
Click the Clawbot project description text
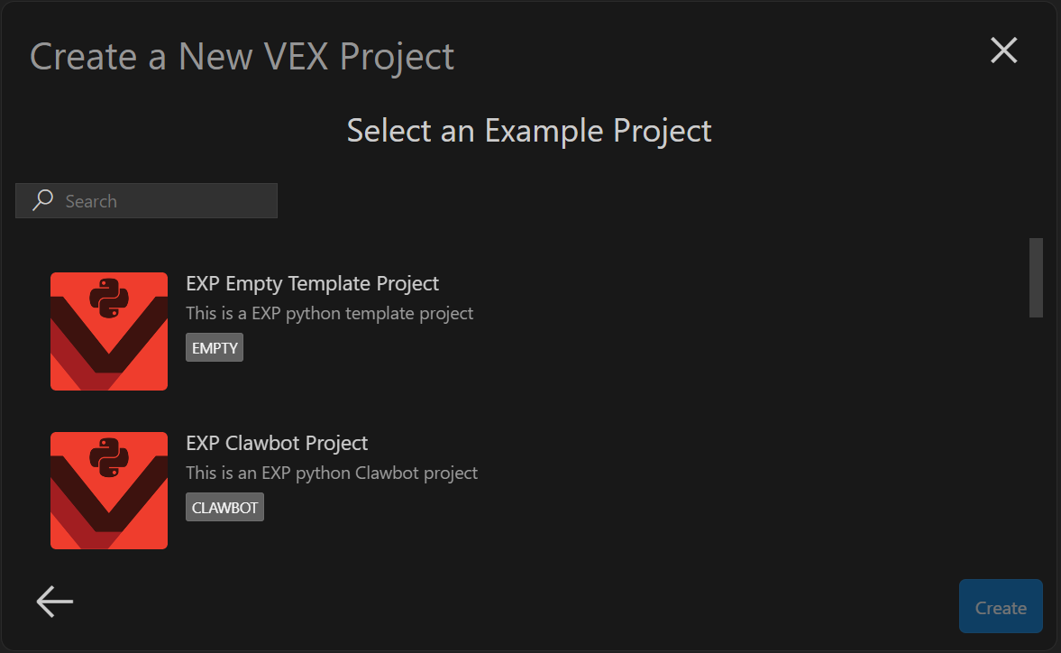pos(332,473)
